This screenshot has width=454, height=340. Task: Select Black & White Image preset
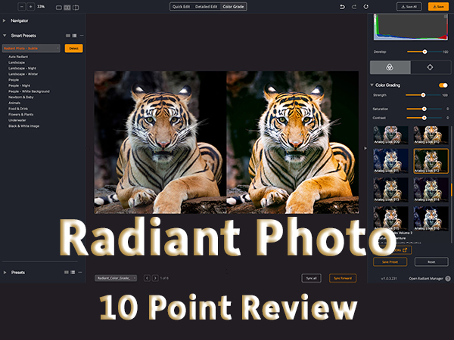click(24, 126)
